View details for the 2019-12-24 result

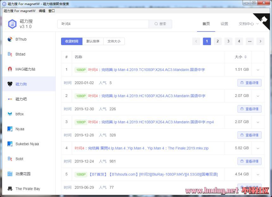click(x=250, y=161)
